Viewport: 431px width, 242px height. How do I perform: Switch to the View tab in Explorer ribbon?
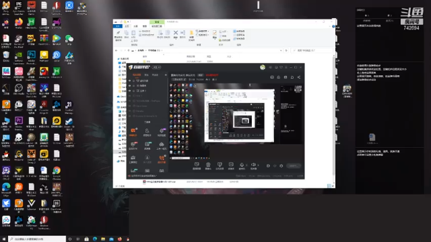coord(145,26)
